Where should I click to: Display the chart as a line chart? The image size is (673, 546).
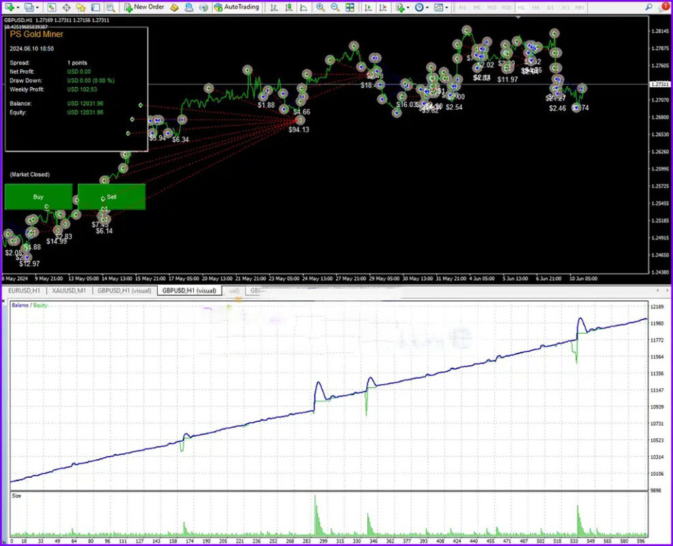point(304,7)
